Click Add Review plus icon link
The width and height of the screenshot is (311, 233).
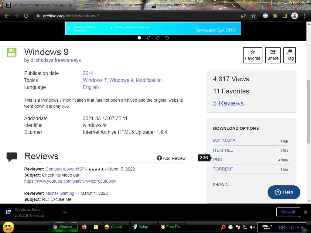pyautogui.click(x=171, y=158)
